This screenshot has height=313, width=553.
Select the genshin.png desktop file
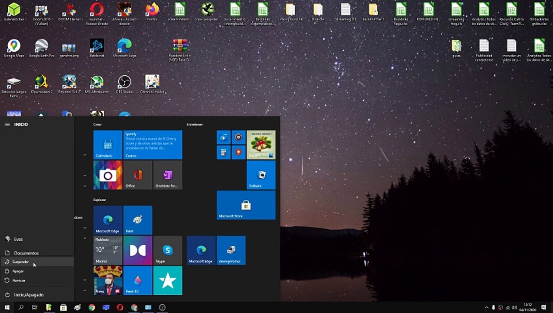click(69, 48)
